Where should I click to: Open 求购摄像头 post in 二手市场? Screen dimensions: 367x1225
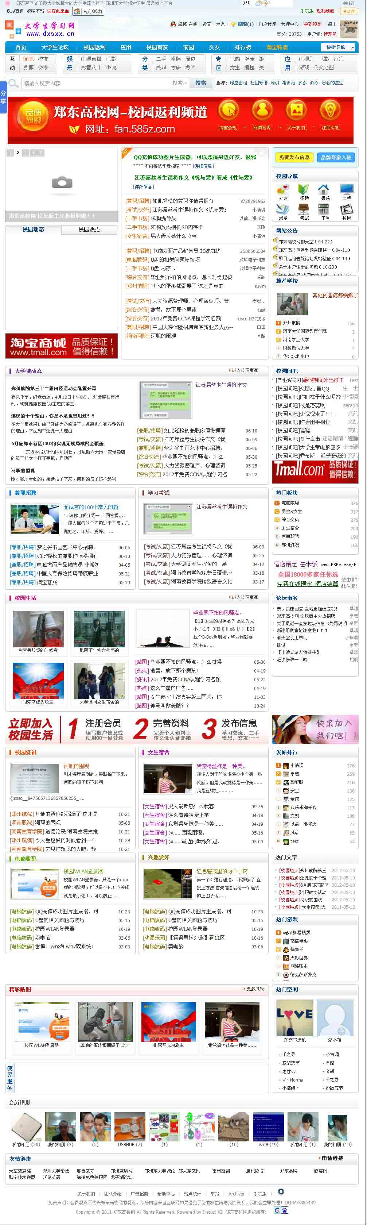click(163, 218)
